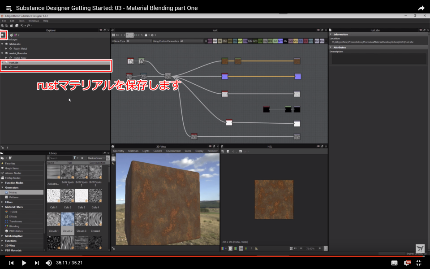The width and height of the screenshot is (430, 269).
Task: Collapse the Material Filters category
Action: 2,207
